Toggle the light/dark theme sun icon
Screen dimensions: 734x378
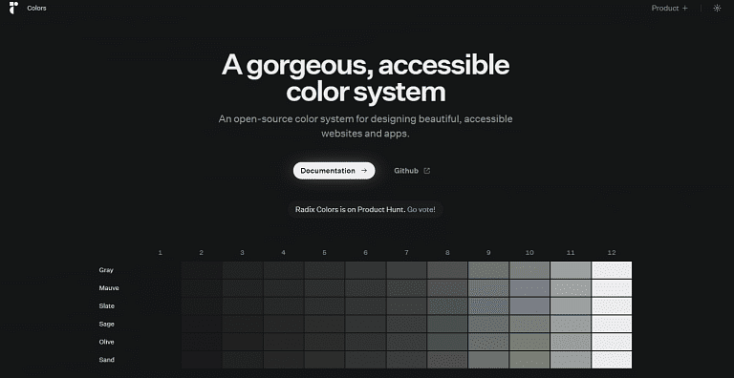coord(717,8)
